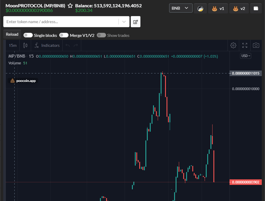The width and height of the screenshot is (265, 201).
Task: Click the edit token list icon
Action: coord(135,22)
